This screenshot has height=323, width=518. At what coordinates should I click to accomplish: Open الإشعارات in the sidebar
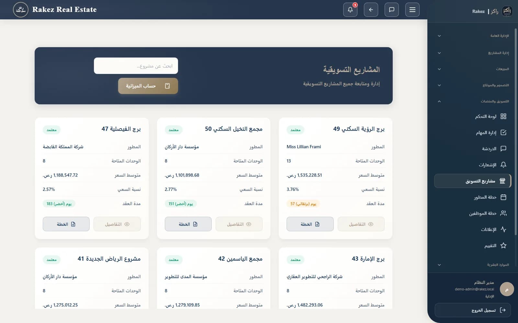pyautogui.click(x=473, y=165)
